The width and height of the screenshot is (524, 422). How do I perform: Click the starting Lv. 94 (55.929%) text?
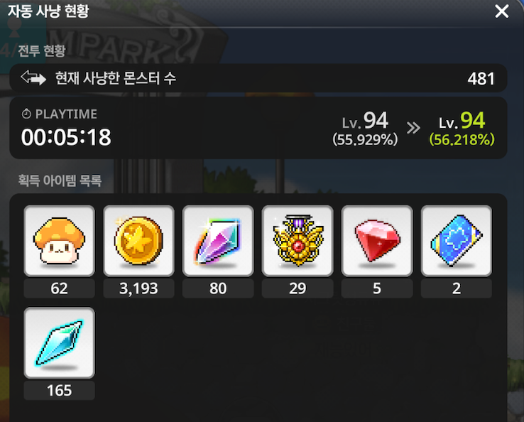coord(365,129)
